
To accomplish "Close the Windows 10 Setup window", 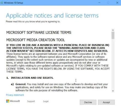I will point(117,3).
